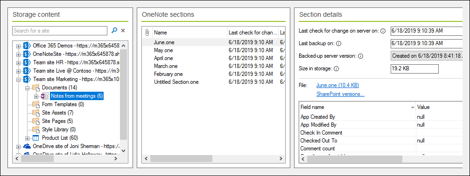Click the Site Pages library icon
This screenshot has width=470, height=176.
36,122
